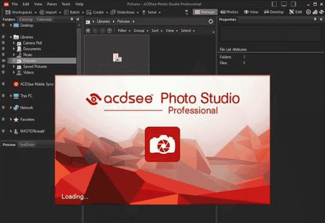Refresh the Pictures folder listing

pyautogui.click(x=210, y=21)
